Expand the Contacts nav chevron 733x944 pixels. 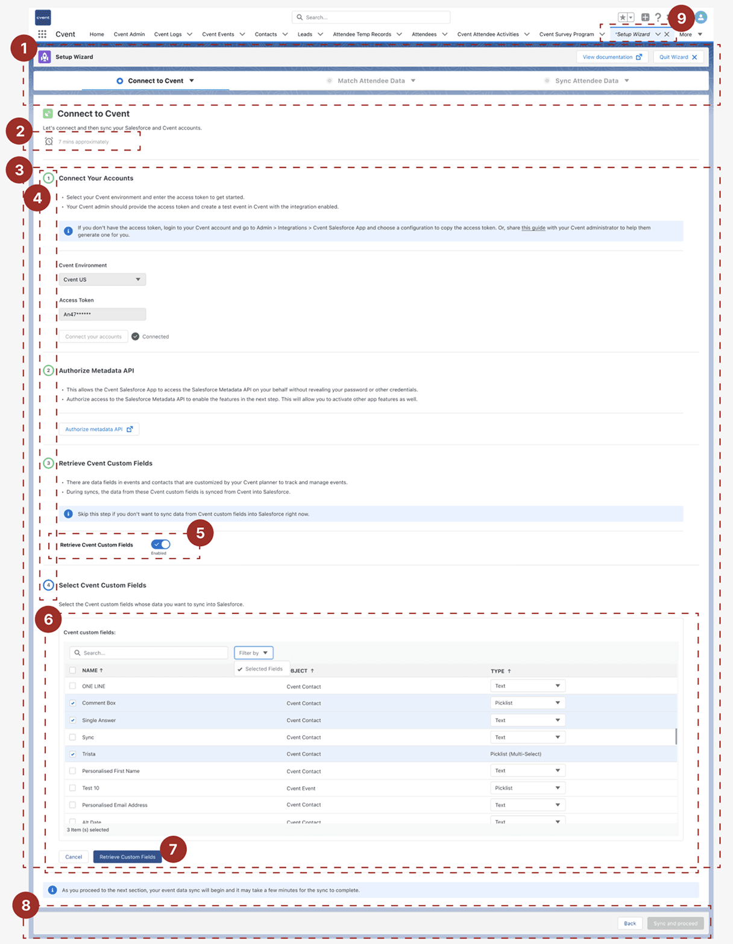(285, 34)
